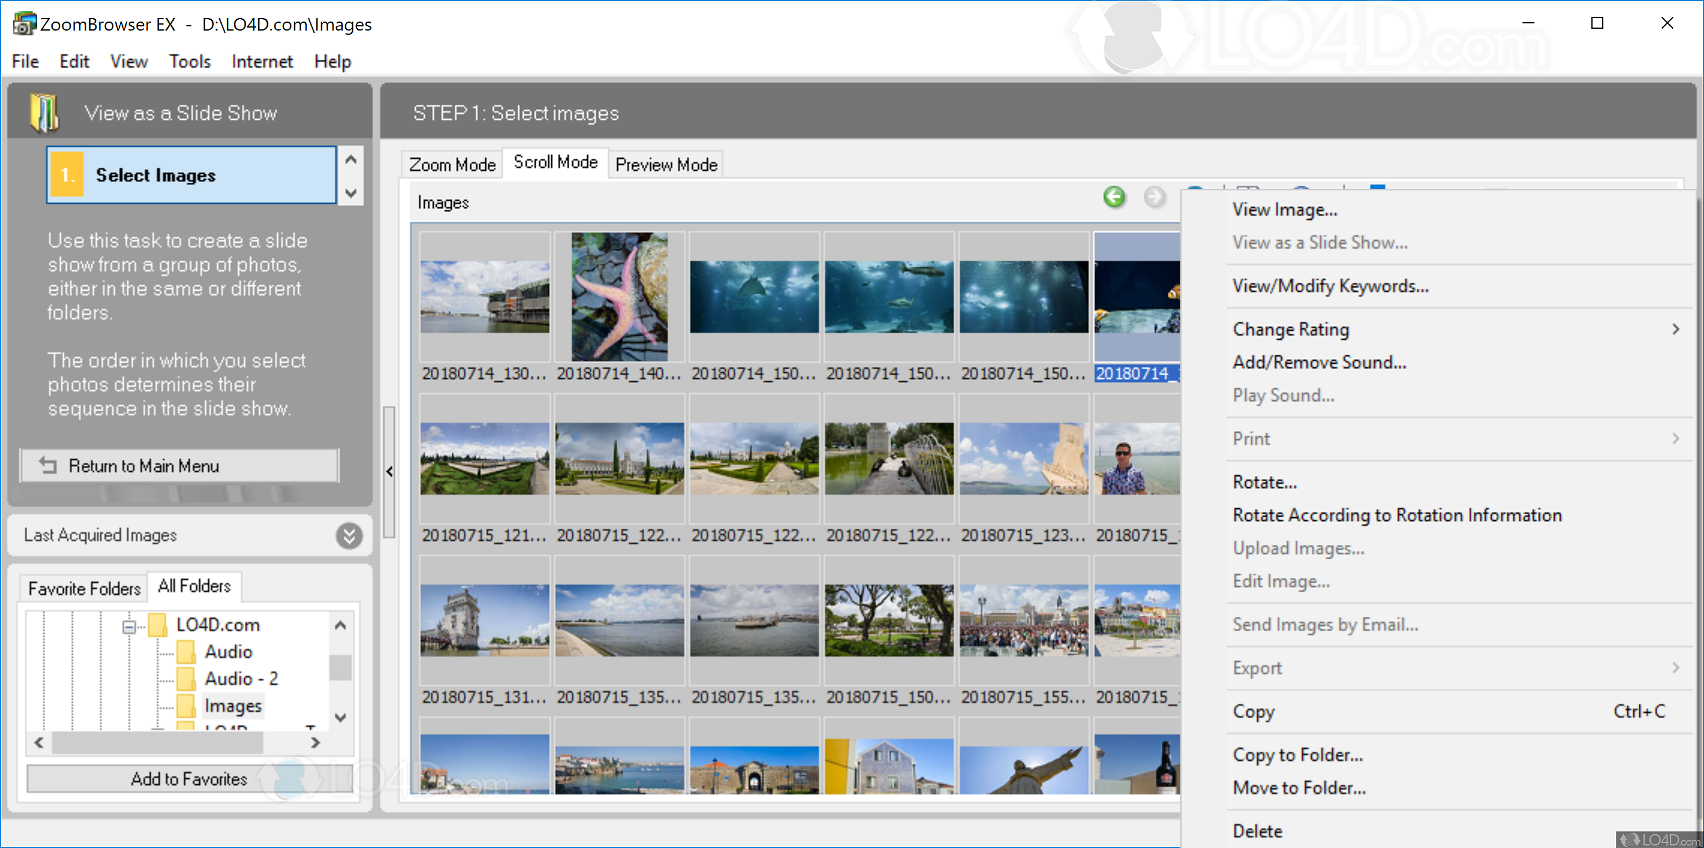
Task: Click down arrow of the task steps list
Action: 351,193
